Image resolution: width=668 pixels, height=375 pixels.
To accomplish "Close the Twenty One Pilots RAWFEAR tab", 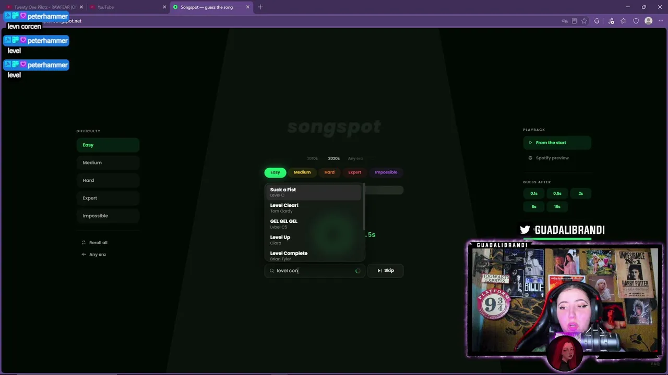I will click(x=81, y=7).
